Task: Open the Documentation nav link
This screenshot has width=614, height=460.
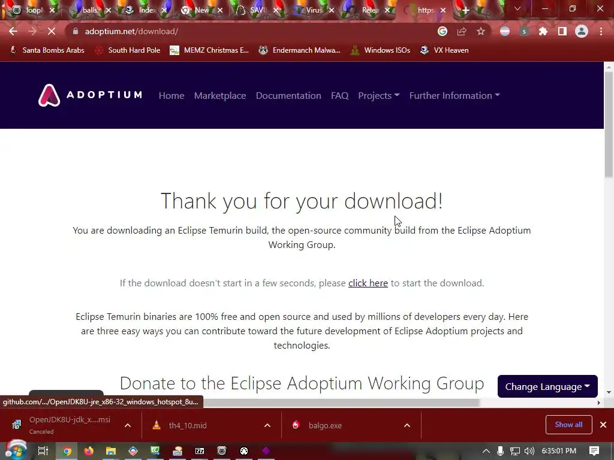Action: click(288, 95)
